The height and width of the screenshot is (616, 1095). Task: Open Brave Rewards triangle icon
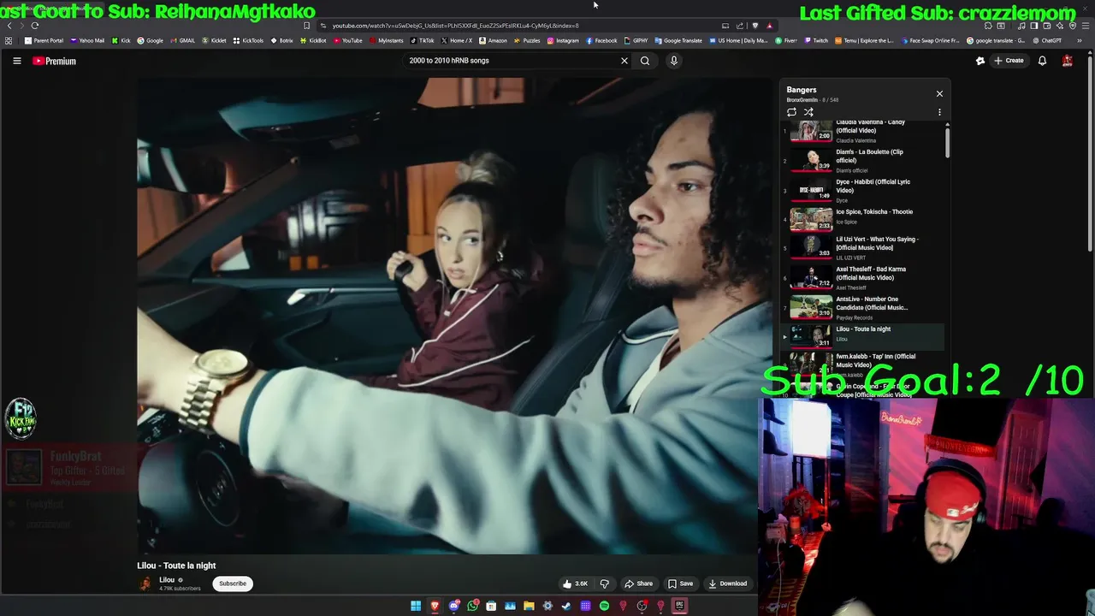pos(769,26)
